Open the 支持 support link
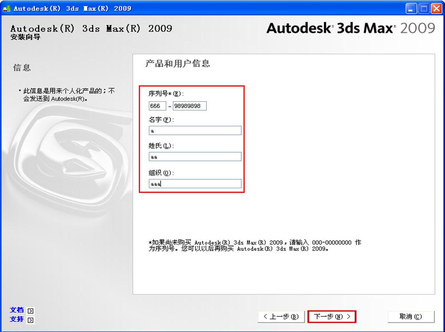 (x=17, y=319)
